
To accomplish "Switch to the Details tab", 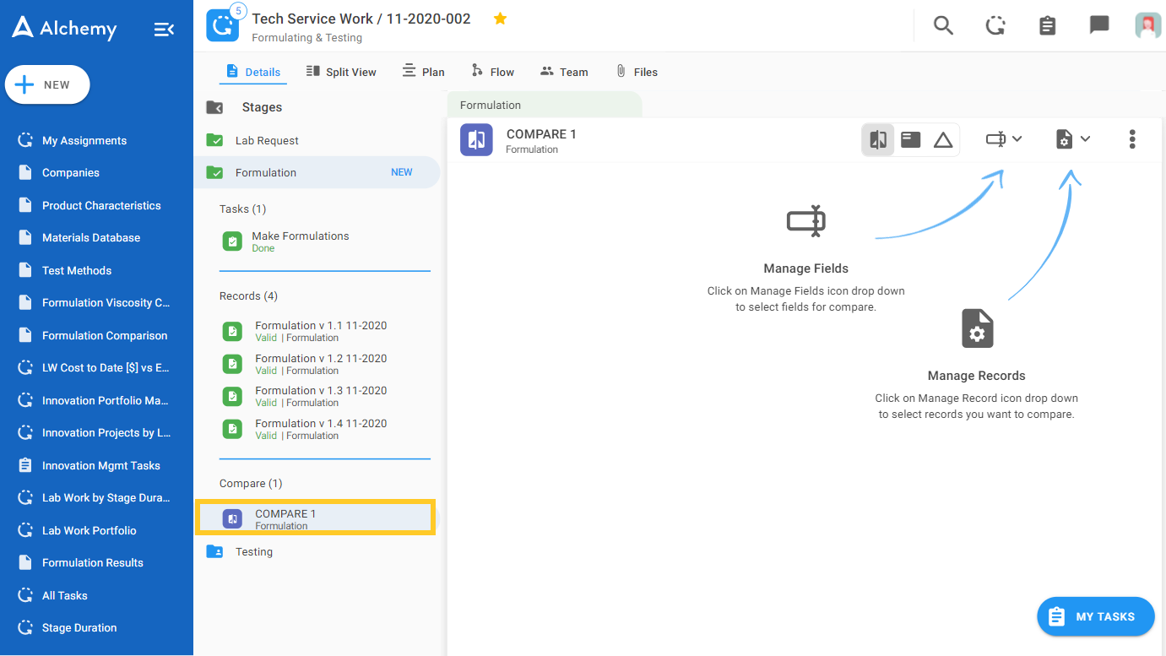I will 253,72.
